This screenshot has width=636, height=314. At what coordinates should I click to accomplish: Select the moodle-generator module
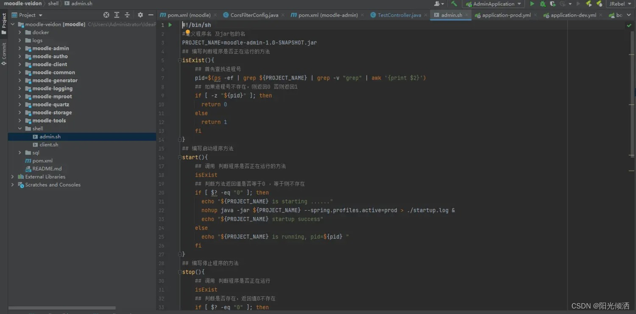55,81
